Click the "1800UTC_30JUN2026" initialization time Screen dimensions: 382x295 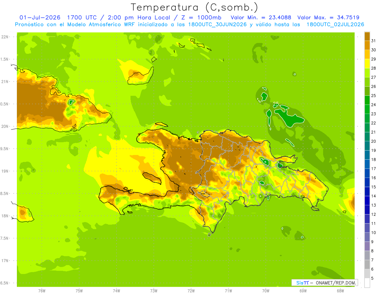[217, 25]
